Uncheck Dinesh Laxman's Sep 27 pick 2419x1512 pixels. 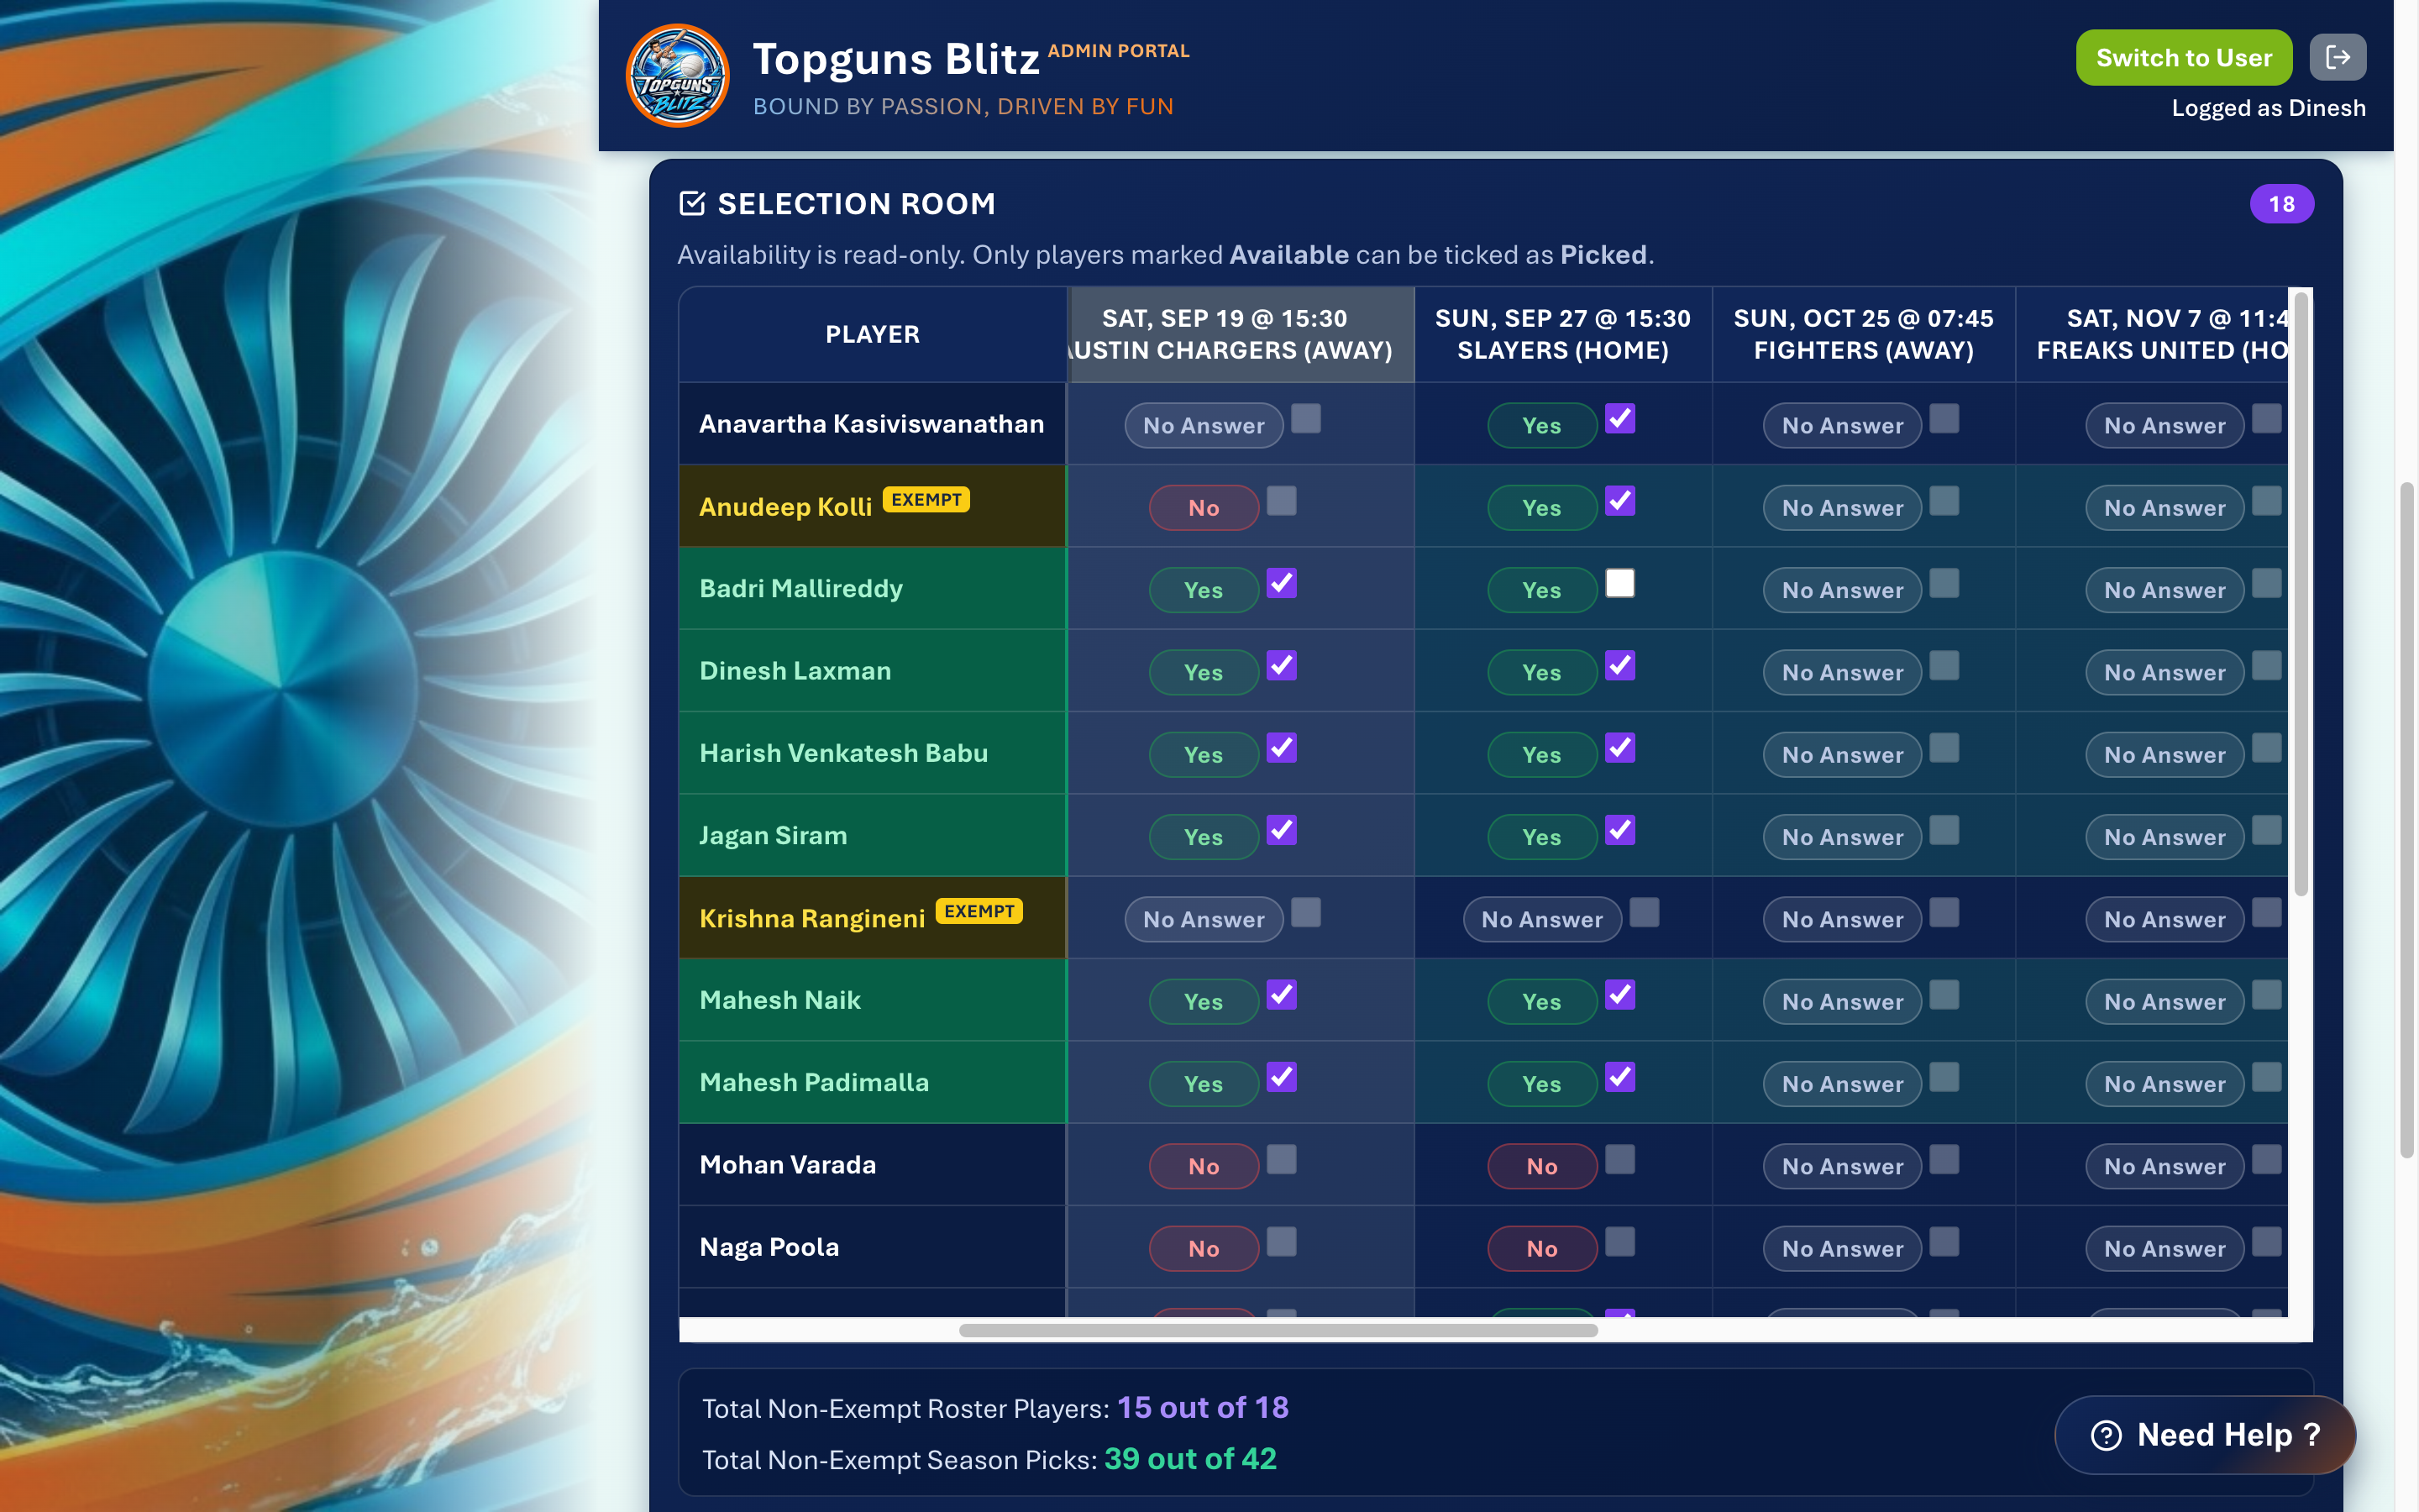[1619, 665]
